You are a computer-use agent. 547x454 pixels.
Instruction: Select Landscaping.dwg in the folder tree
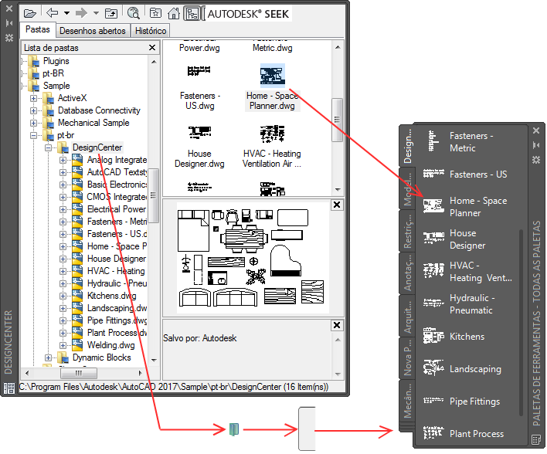[117, 308]
